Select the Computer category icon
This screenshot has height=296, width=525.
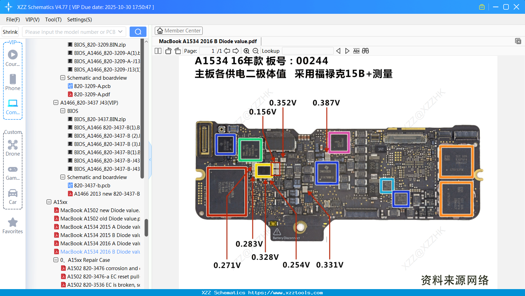(13, 107)
